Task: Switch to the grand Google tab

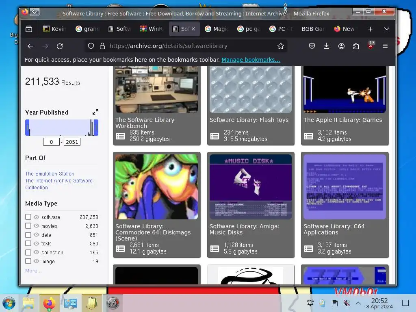Action: click(x=88, y=29)
